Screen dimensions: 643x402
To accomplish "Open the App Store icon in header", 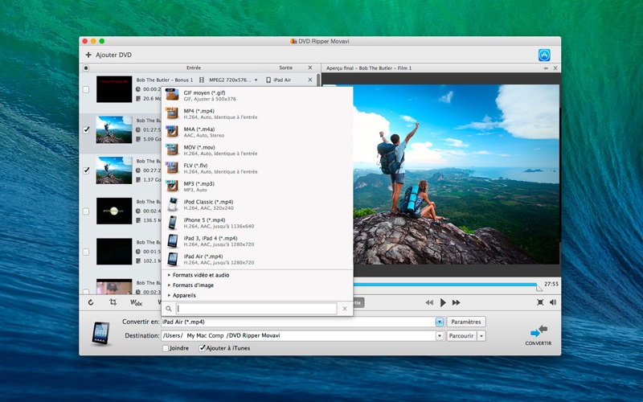I will coord(544,55).
